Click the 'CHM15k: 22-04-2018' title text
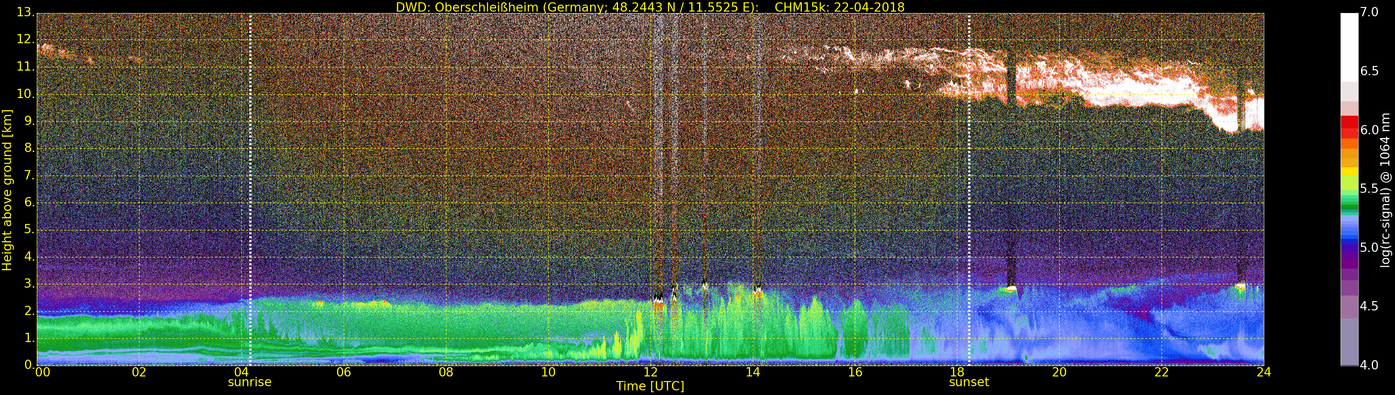1395x395 pixels. 840,7
